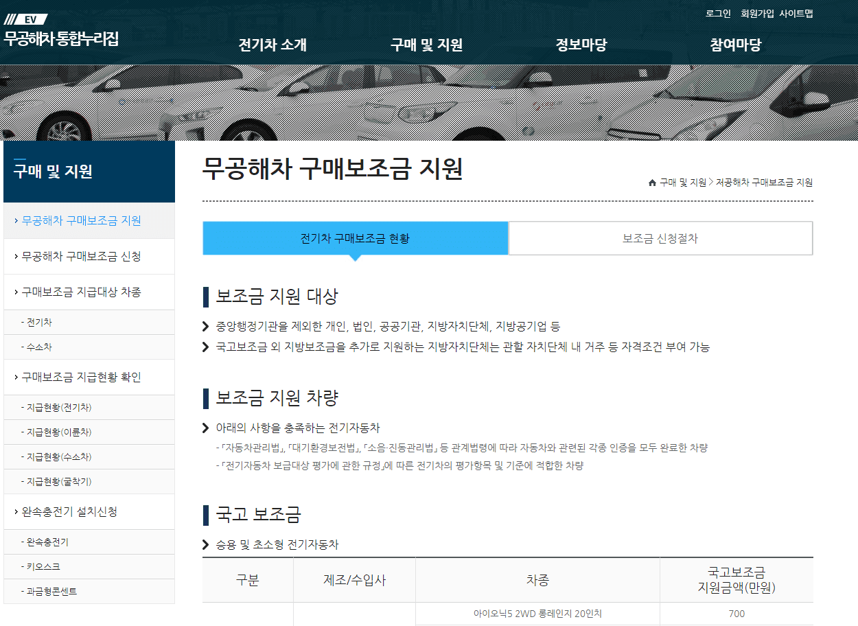Open the 회원가입 page
This screenshot has height=626, width=858.
point(756,13)
